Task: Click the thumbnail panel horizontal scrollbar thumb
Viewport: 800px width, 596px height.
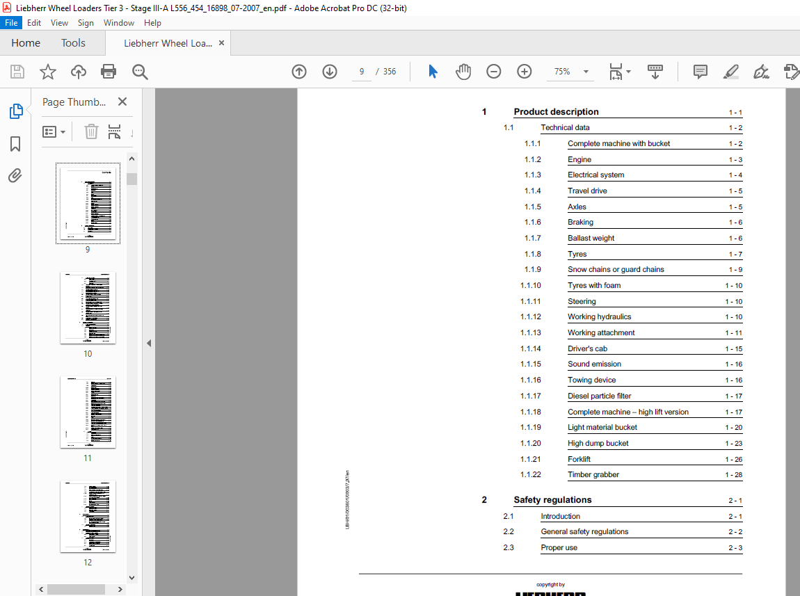Action: [76, 589]
